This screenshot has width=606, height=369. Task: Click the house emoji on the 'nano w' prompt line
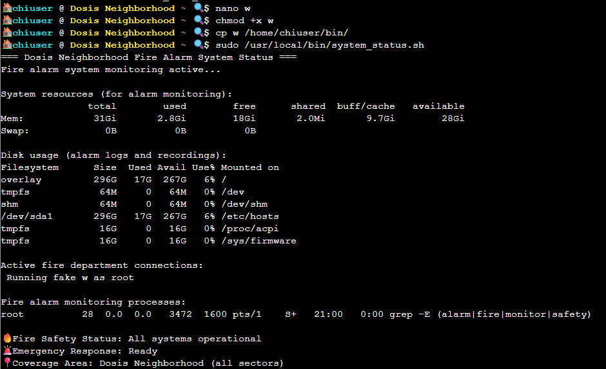point(7,8)
